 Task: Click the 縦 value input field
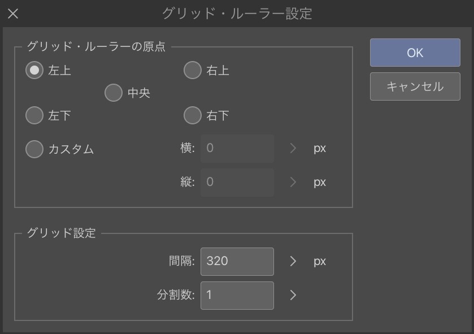[237, 183]
